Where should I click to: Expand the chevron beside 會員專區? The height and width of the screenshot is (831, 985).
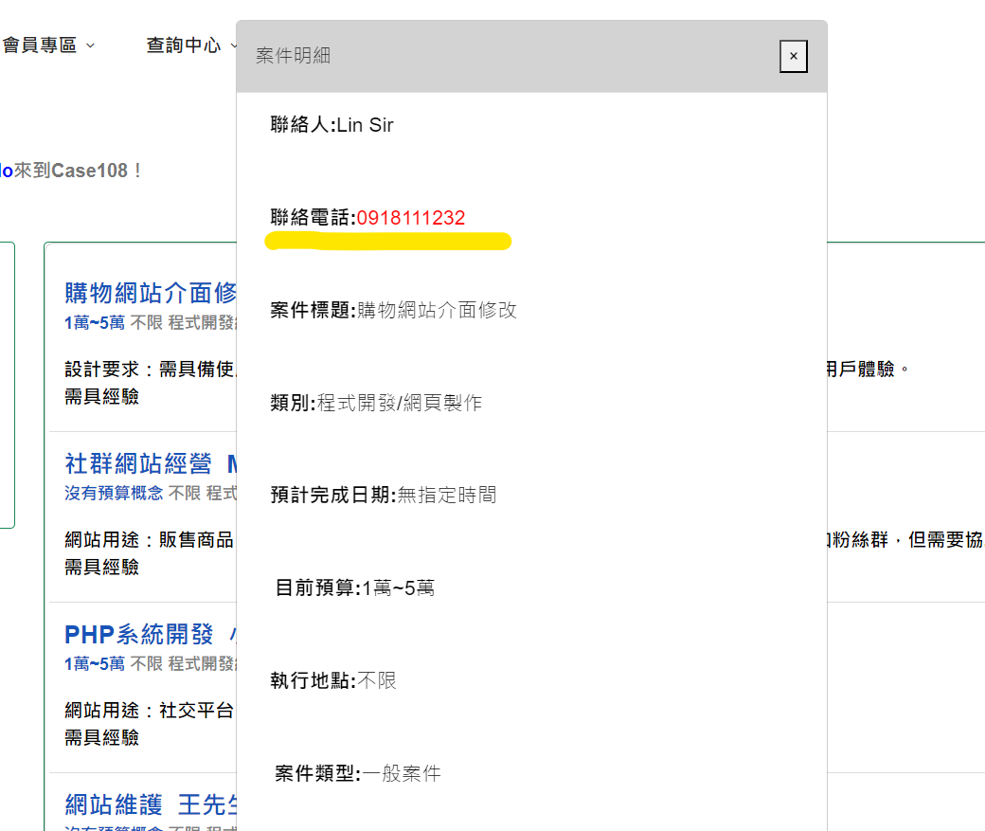tap(91, 45)
